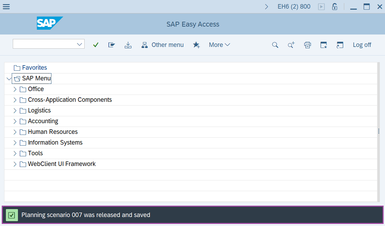Click the Print icon
Image resolution: width=385 pixels, height=226 pixels.
[307, 45]
